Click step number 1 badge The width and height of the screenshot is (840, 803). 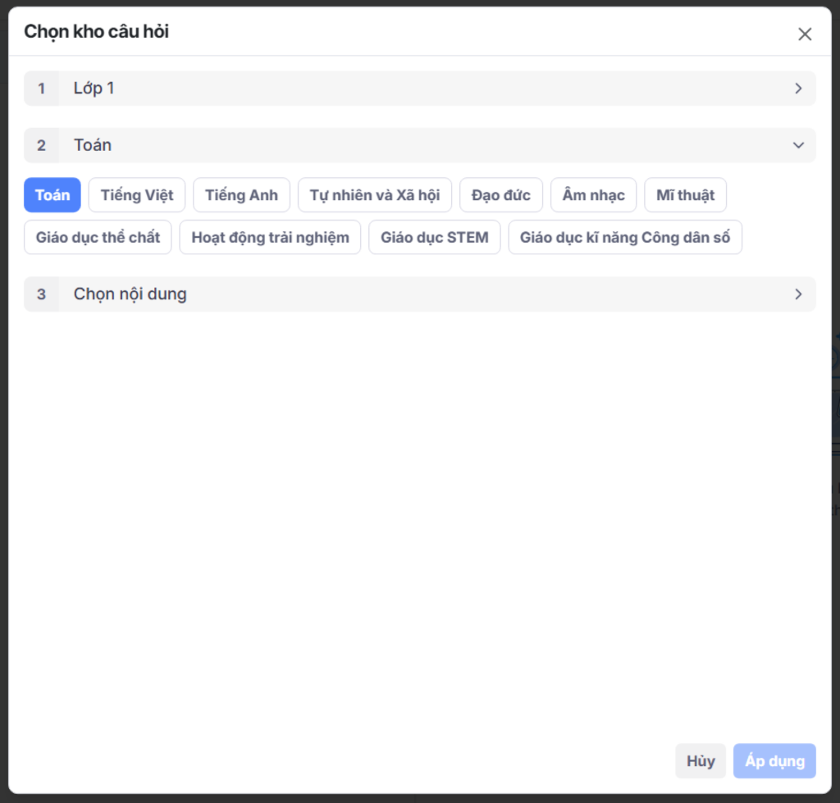point(42,89)
